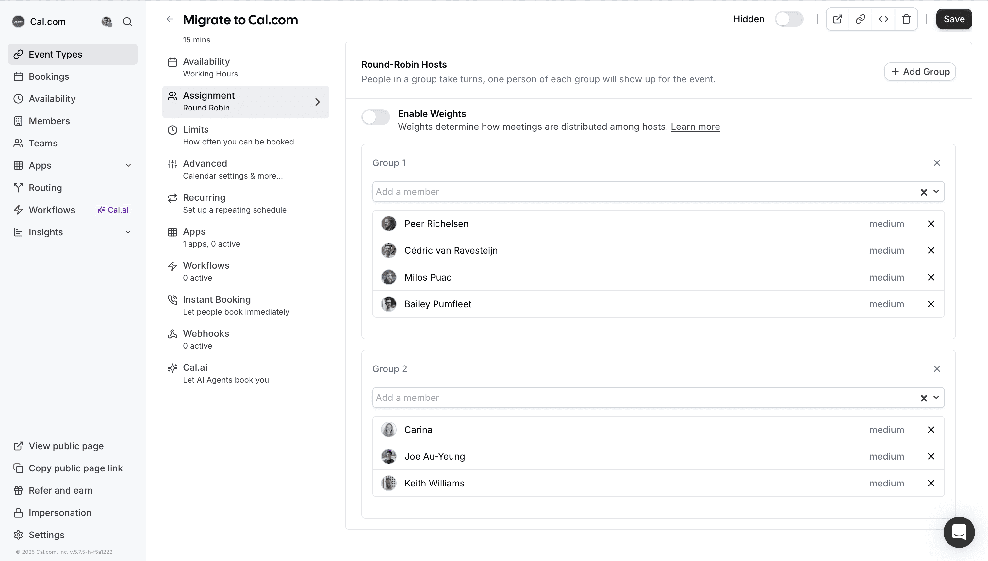Delete event type with trash icon

(906, 19)
